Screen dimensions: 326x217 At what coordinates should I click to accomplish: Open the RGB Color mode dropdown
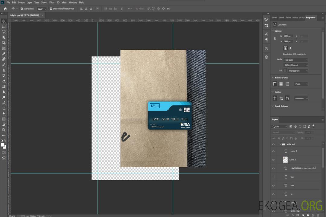tap(296, 60)
